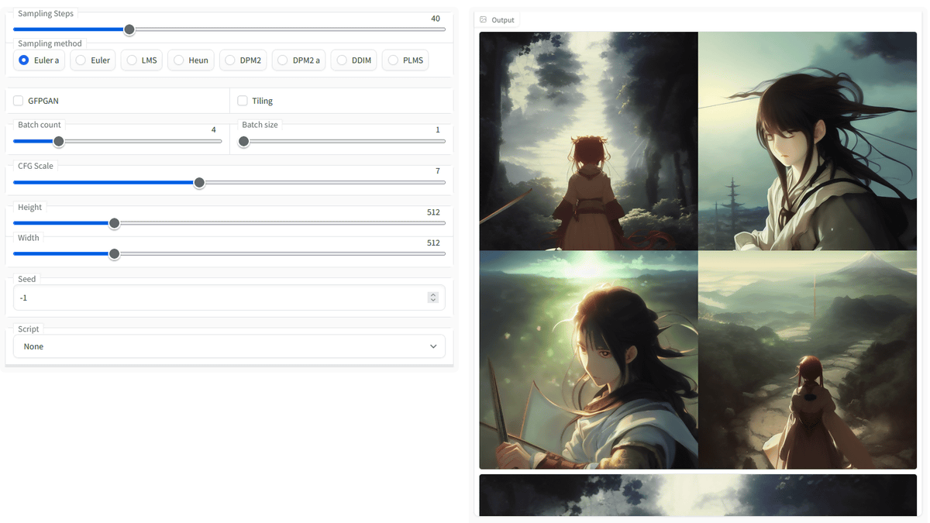Choose the Heun sampling method
The width and height of the screenshot is (930, 523).
click(191, 60)
